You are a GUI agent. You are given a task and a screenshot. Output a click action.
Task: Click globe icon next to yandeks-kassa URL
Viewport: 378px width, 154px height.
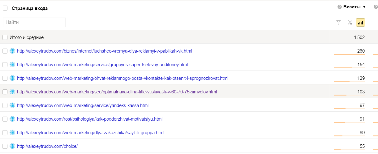tap(12, 105)
